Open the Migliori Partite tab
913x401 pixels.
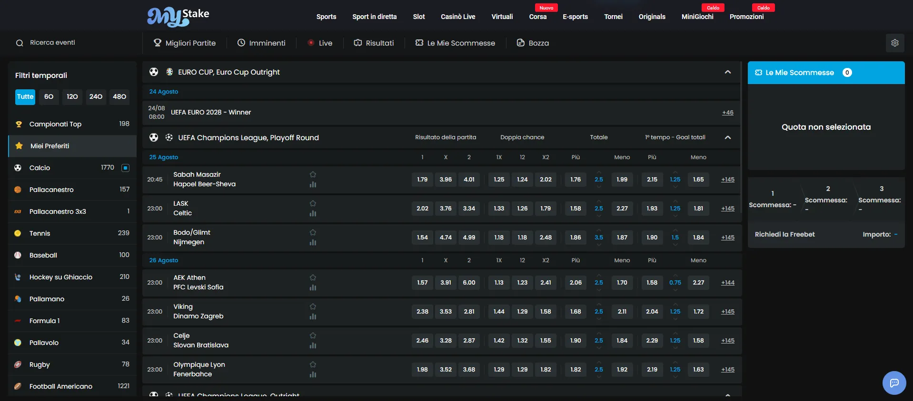point(184,43)
